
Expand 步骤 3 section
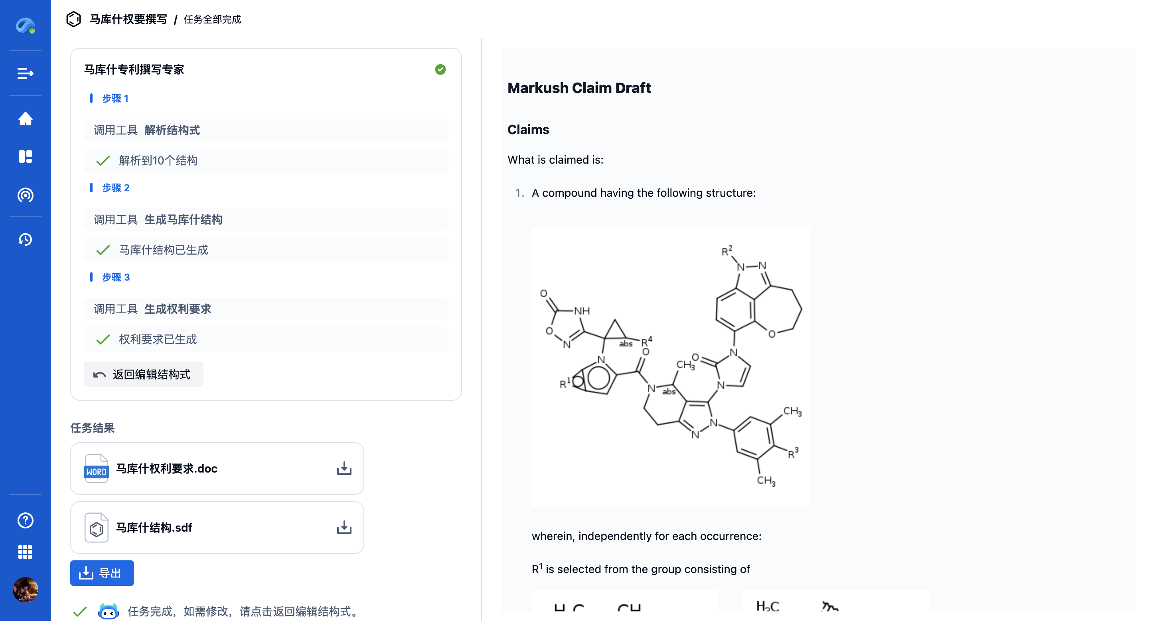pos(116,277)
